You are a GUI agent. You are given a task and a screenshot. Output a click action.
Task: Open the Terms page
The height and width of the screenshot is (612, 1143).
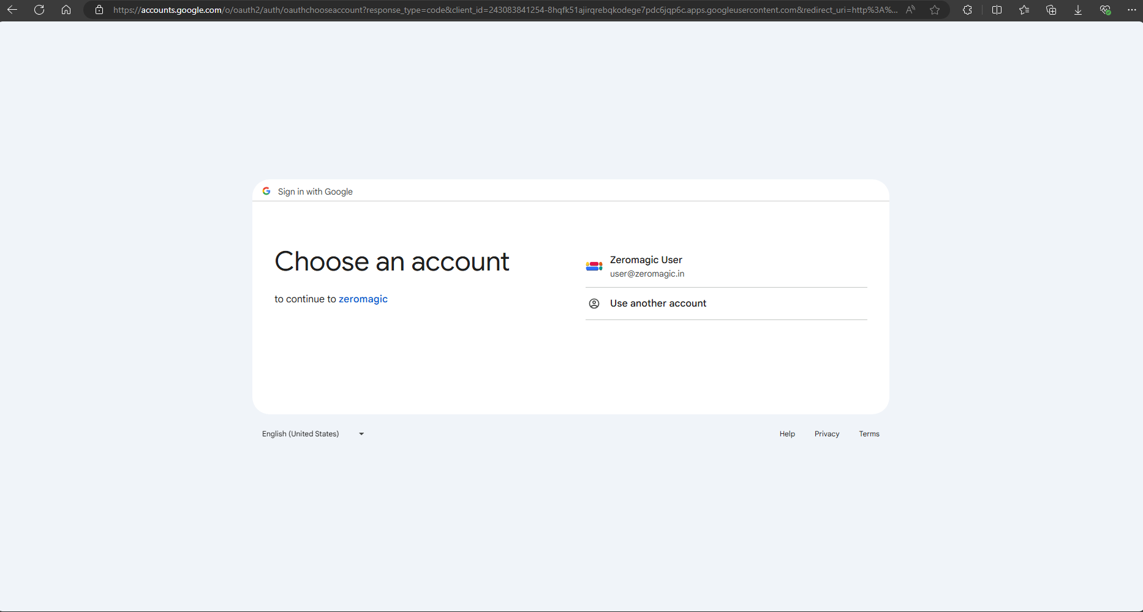[x=869, y=434]
